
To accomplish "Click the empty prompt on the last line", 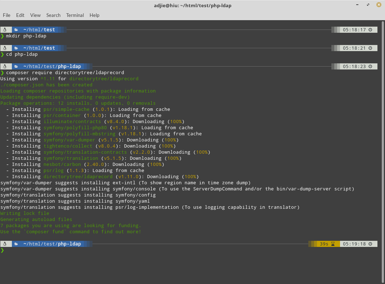I will click(x=3, y=250).
